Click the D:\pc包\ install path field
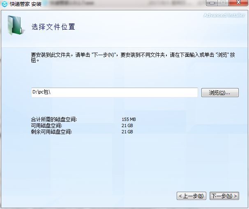Screen dimensions: 249x209 (115, 93)
